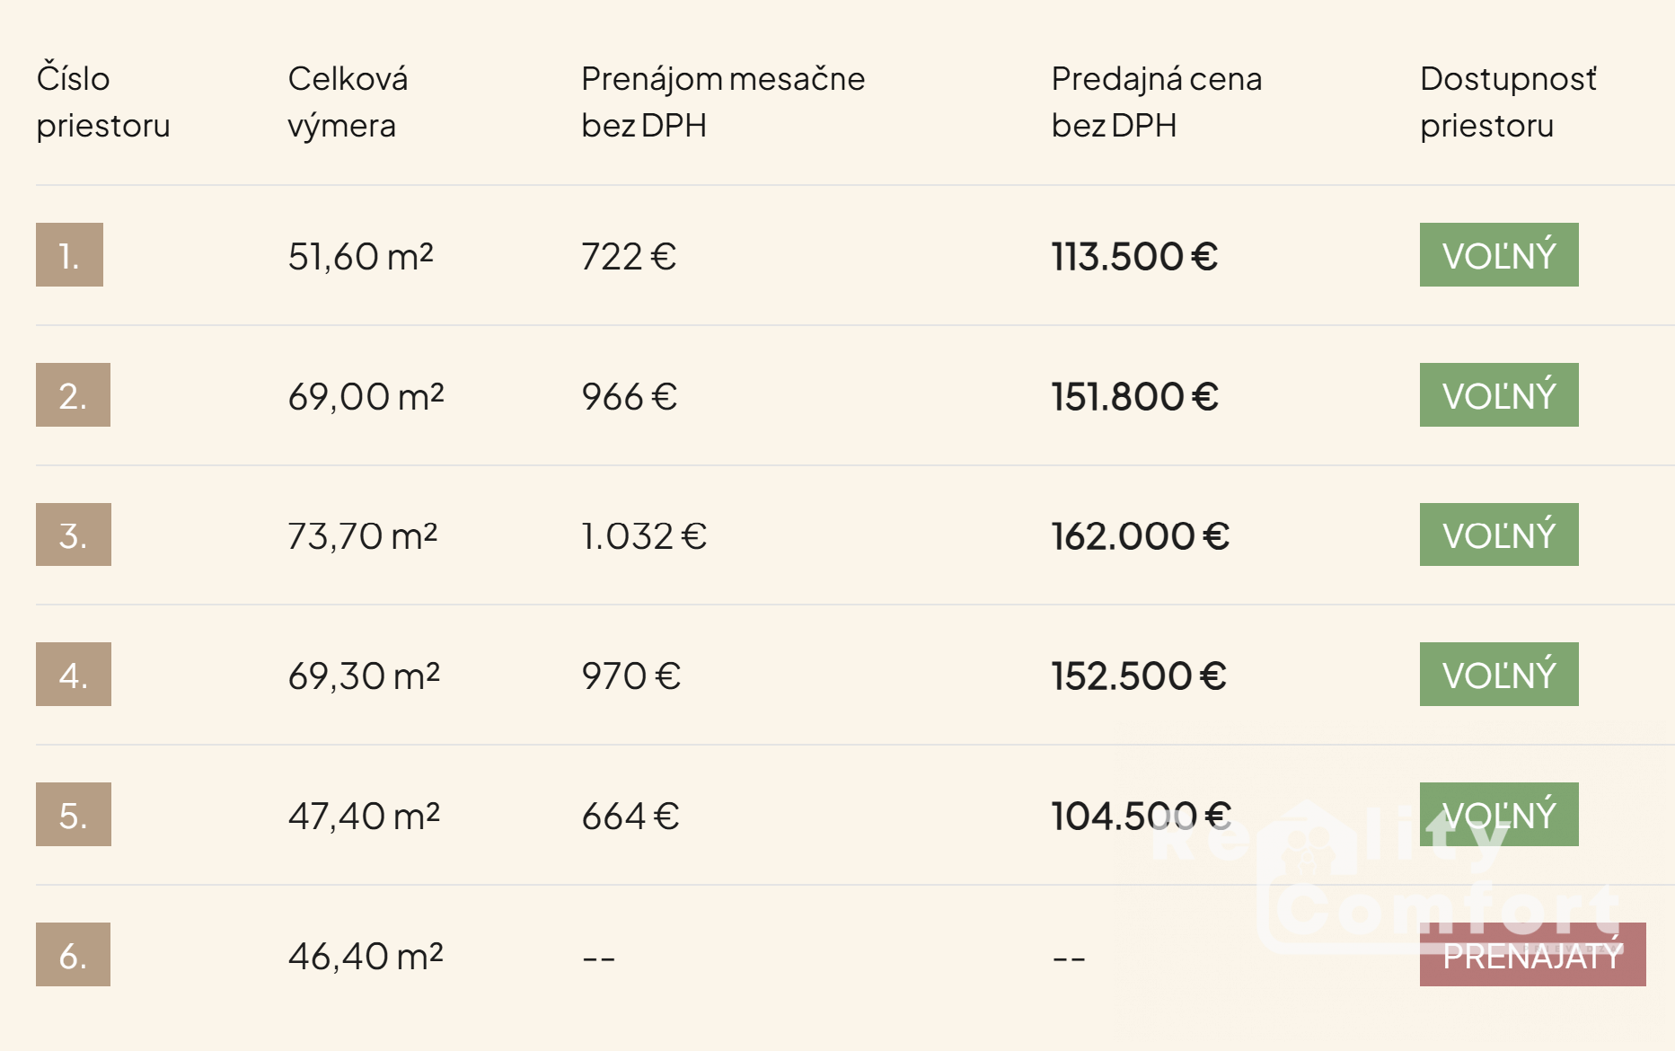Image resolution: width=1675 pixels, height=1051 pixels.
Task: Click VOĽNÝ status for space 2
Action: click(x=1499, y=394)
